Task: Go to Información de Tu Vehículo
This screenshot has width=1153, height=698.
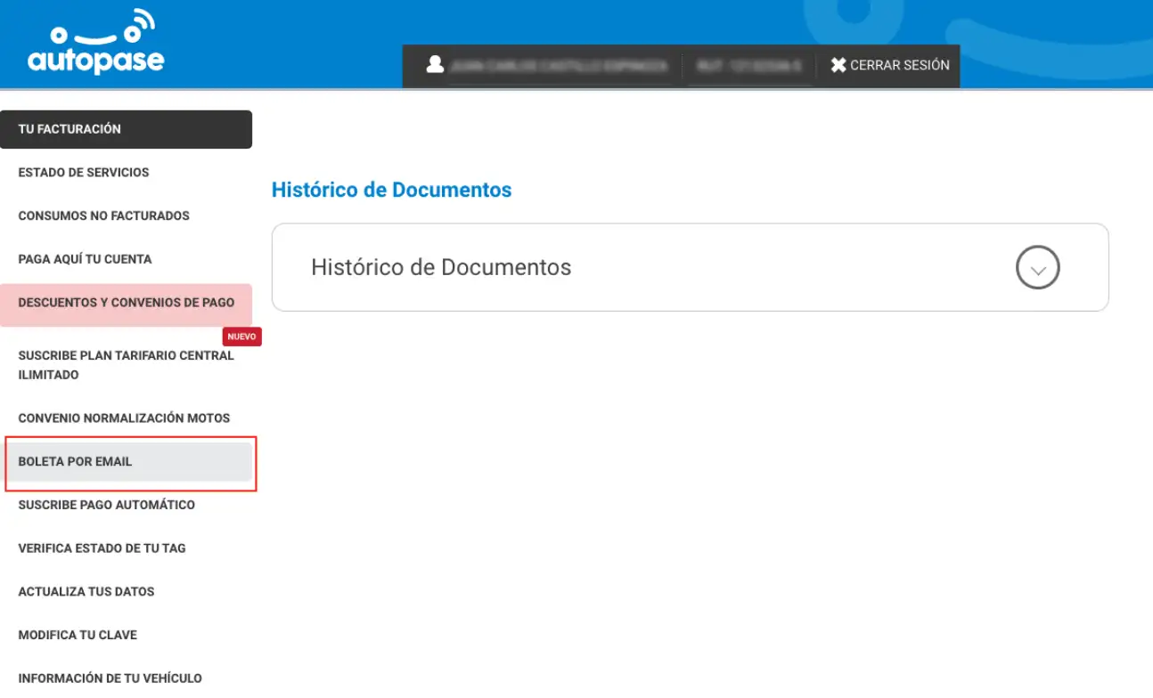Action: 110,678
